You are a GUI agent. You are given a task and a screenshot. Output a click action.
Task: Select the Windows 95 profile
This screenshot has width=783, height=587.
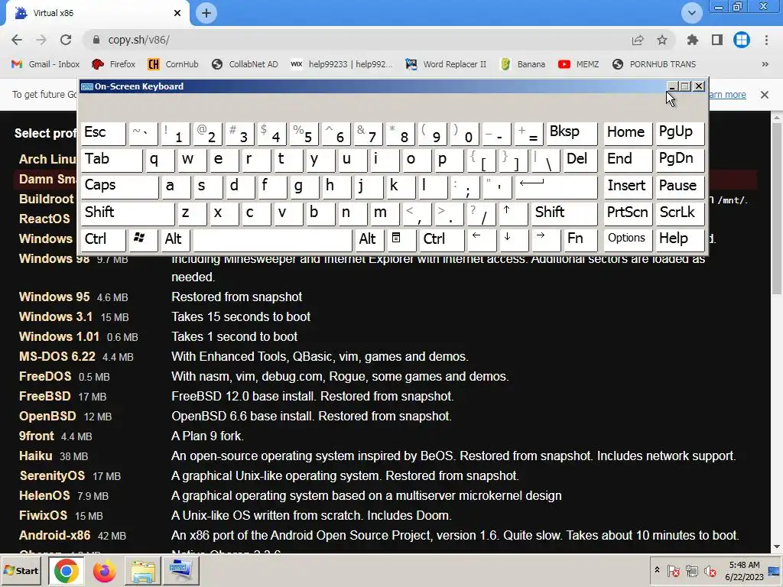[x=54, y=297]
